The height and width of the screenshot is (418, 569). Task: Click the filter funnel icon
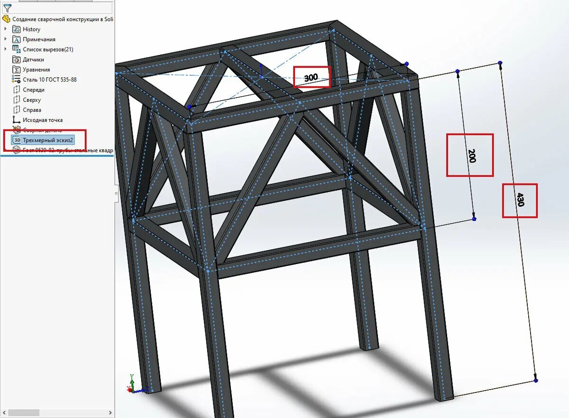[x=7, y=8]
